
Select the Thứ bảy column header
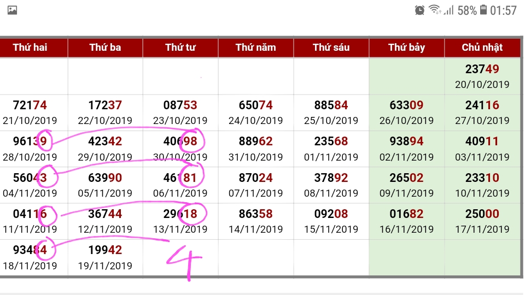(407, 48)
